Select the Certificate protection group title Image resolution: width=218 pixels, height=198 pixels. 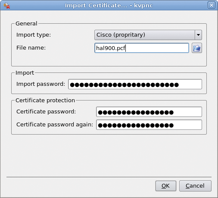(45, 101)
